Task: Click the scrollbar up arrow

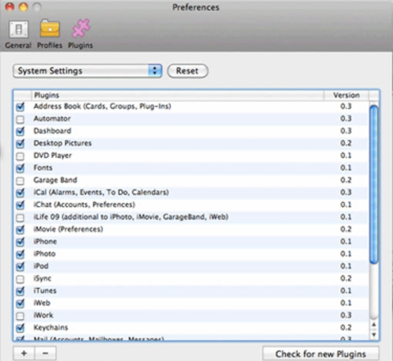Action: coord(374,325)
